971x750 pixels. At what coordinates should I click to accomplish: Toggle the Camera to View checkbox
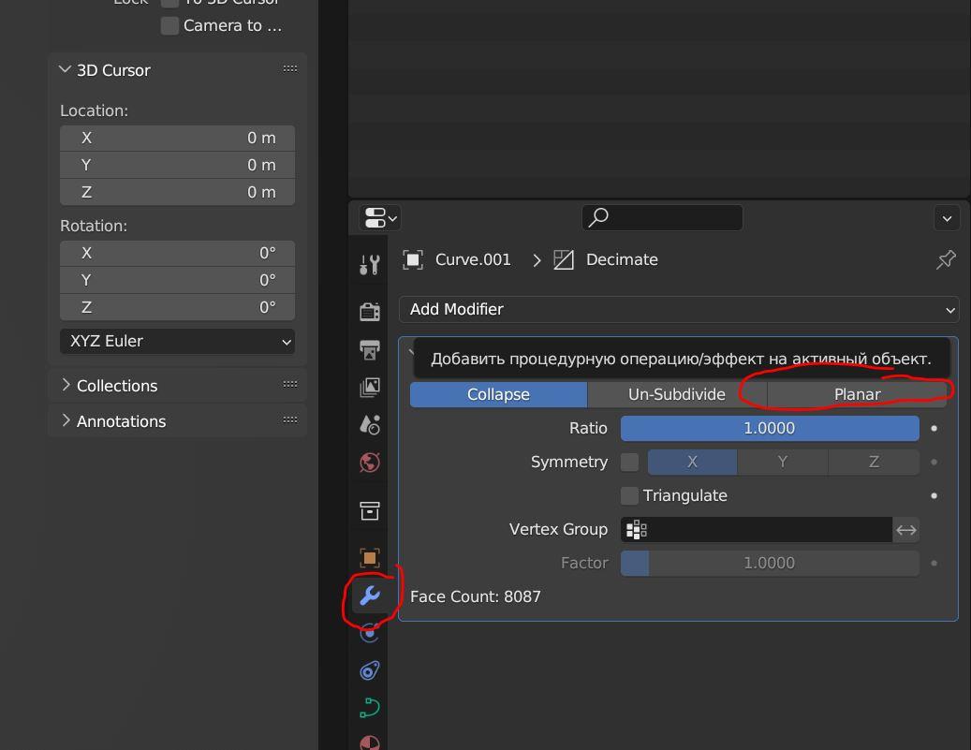(169, 26)
